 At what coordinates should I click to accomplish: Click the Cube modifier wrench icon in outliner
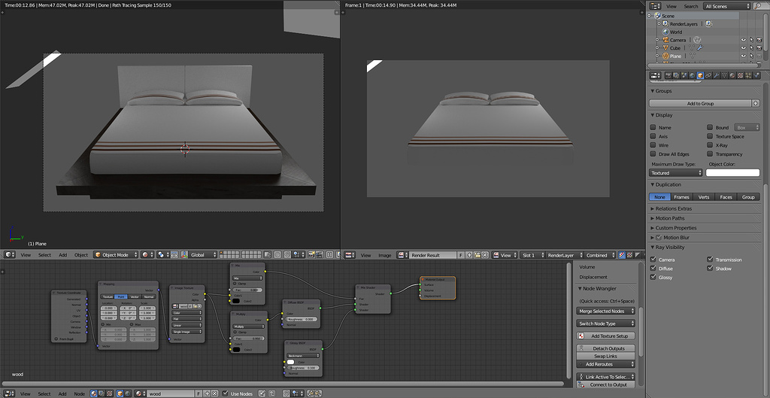point(700,47)
